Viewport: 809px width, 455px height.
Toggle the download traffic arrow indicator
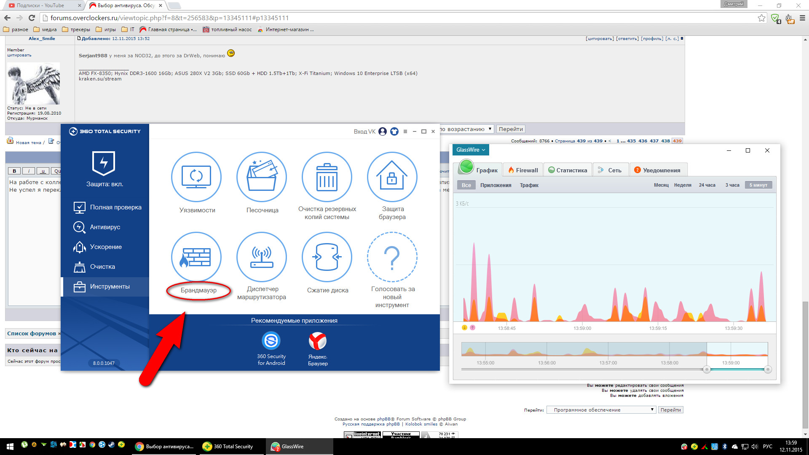[x=464, y=327]
